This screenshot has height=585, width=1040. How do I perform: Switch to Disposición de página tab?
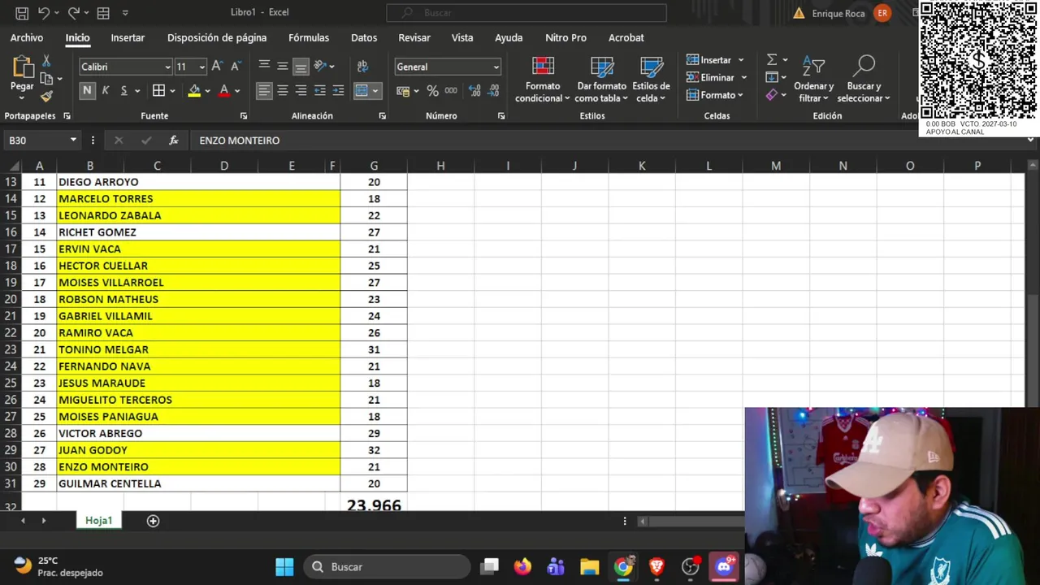point(217,37)
